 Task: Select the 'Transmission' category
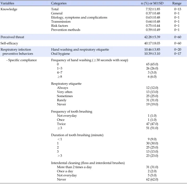(x=61, y=22)
